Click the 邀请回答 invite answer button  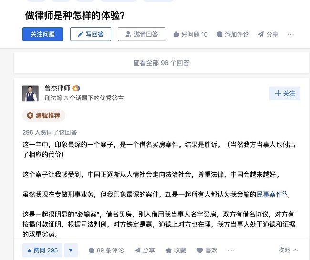coord(142,34)
